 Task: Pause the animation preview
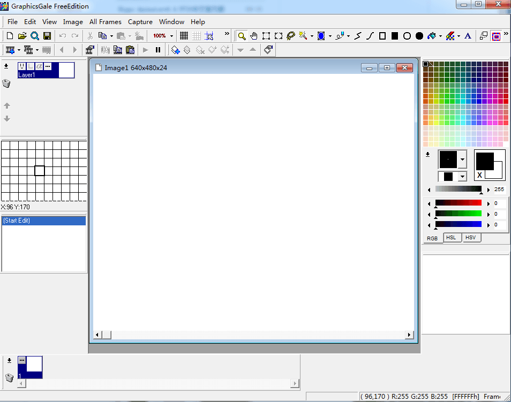pyautogui.click(x=158, y=50)
